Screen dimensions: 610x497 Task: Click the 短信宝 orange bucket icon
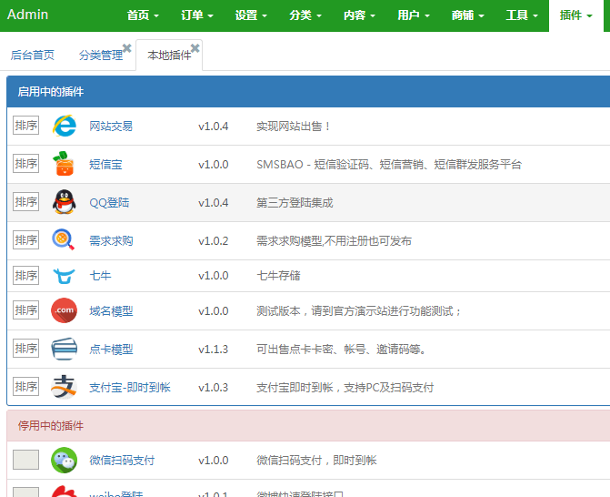coord(65,164)
